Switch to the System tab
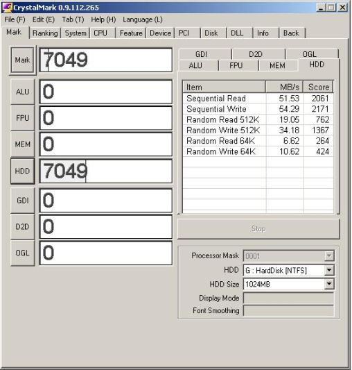352x370 pixels. 76,33
